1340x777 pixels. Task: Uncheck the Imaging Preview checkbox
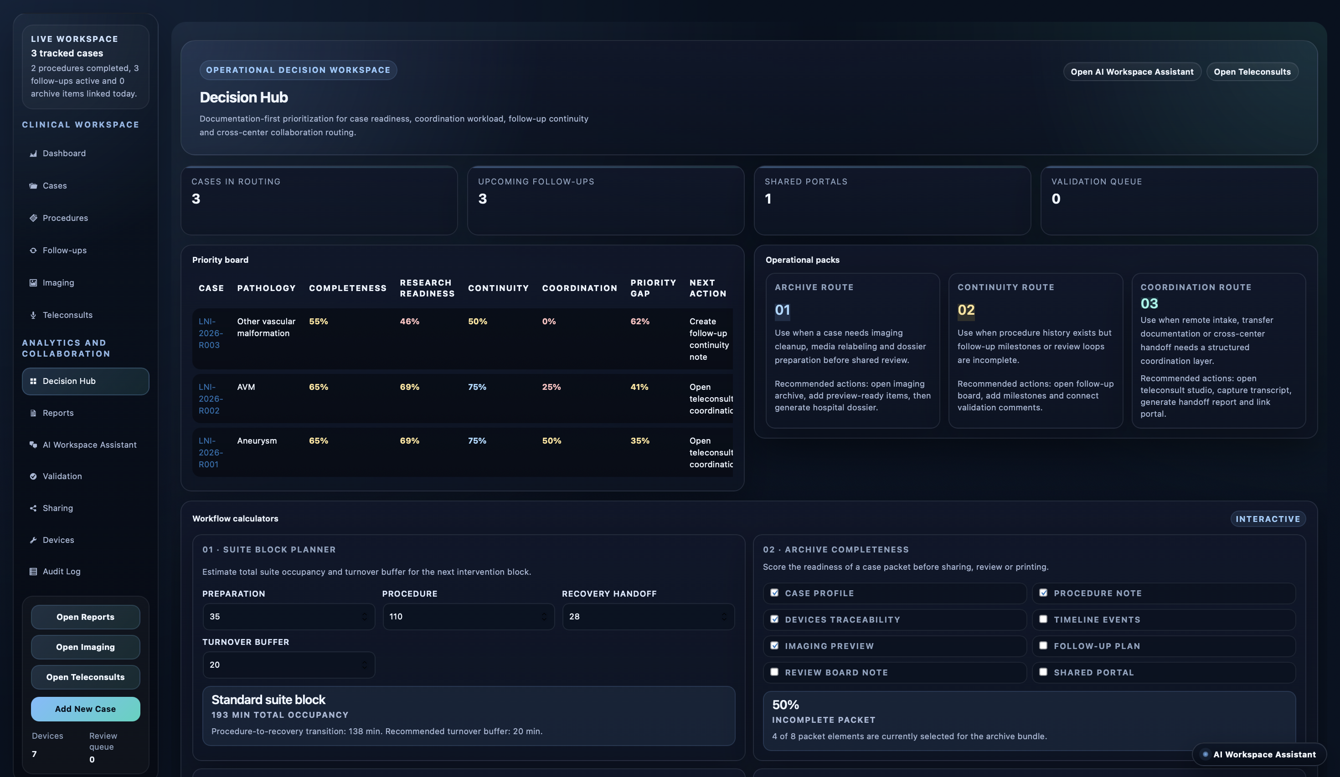[774, 646]
